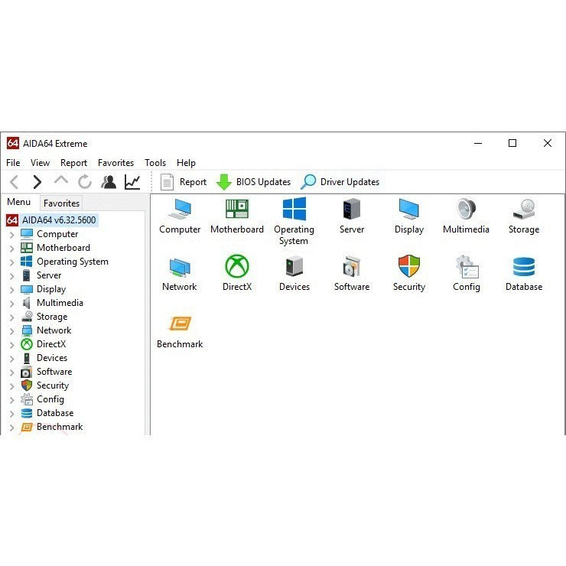This screenshot has height=566, width=566.
Task: Open the File menu
Action: (x=13, y=163)
